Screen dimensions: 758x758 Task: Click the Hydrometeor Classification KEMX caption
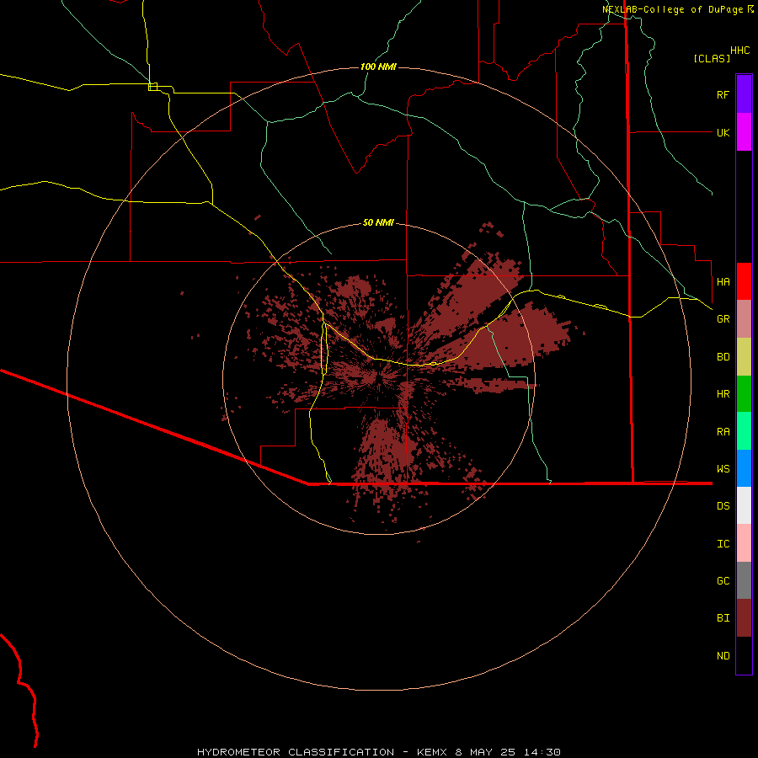click(378, 752)
